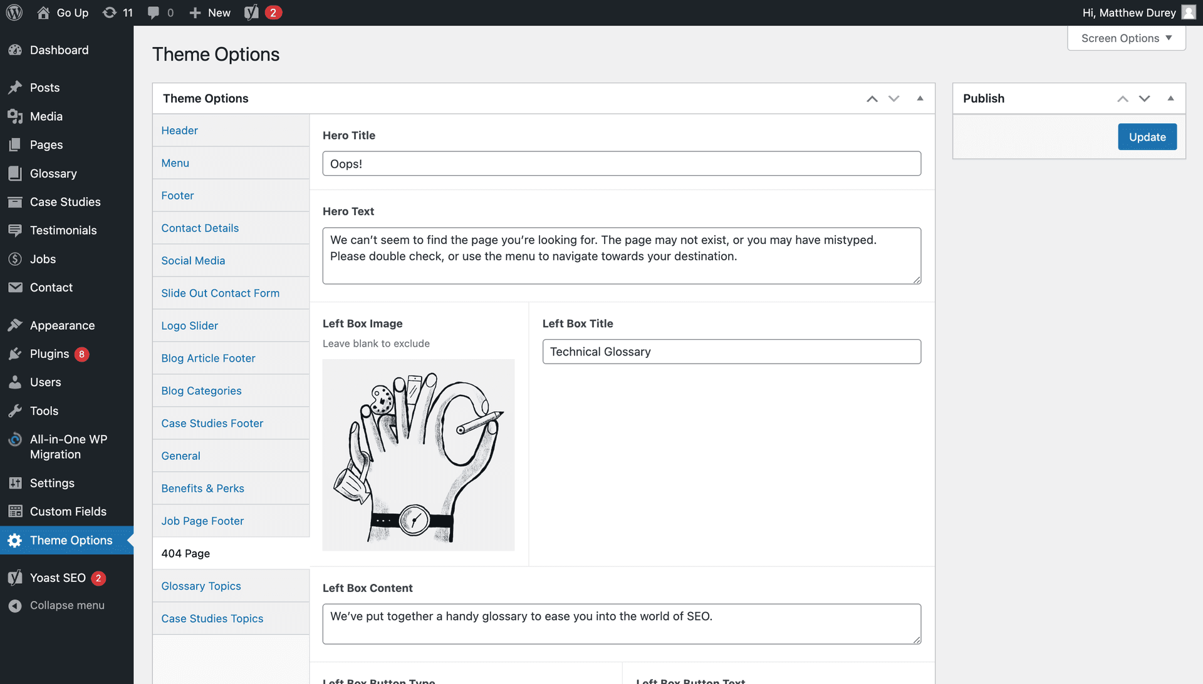Click the Hero Title input field
This screenshot has height=684, width=1203.
click(622, 163)
